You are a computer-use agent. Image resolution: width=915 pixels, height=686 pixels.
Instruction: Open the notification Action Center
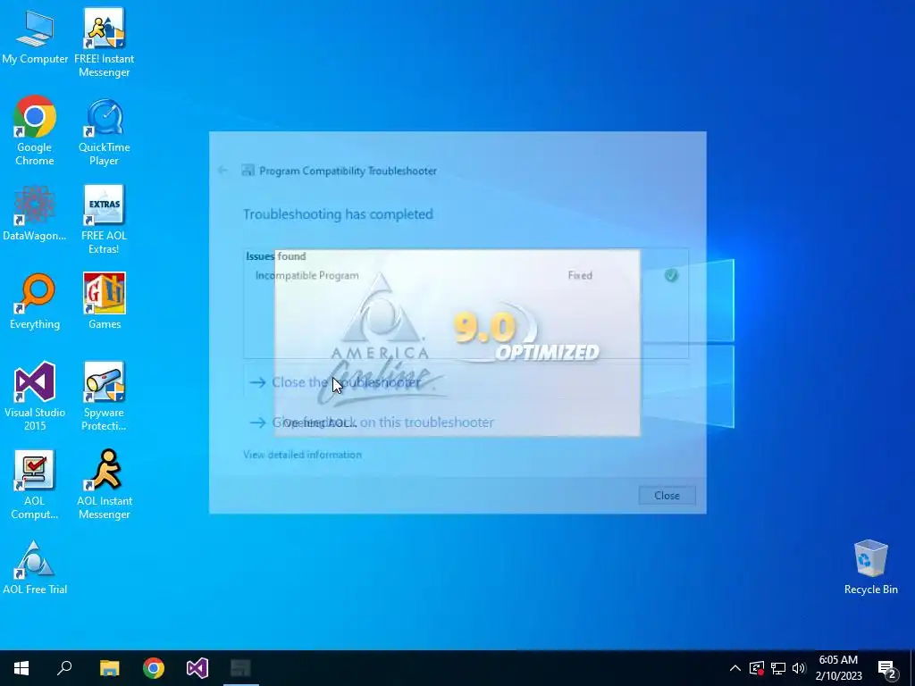coord(887,668)
